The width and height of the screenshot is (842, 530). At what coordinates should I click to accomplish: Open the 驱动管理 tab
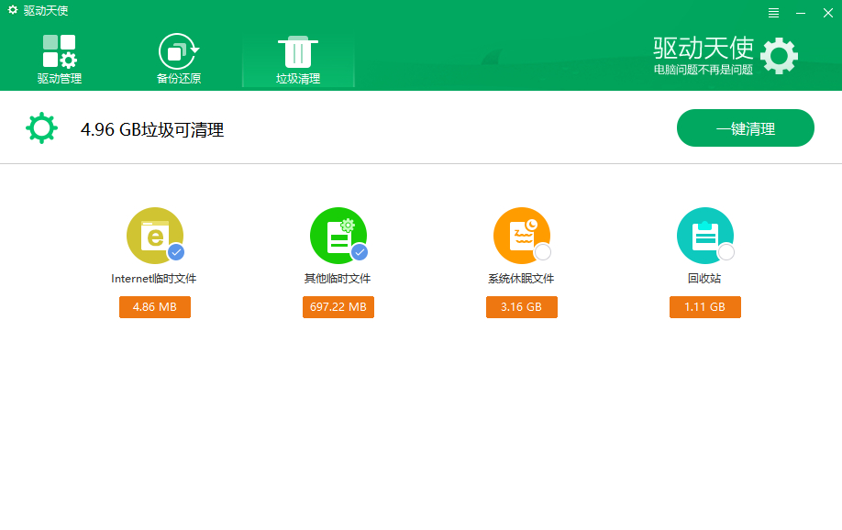59,59
